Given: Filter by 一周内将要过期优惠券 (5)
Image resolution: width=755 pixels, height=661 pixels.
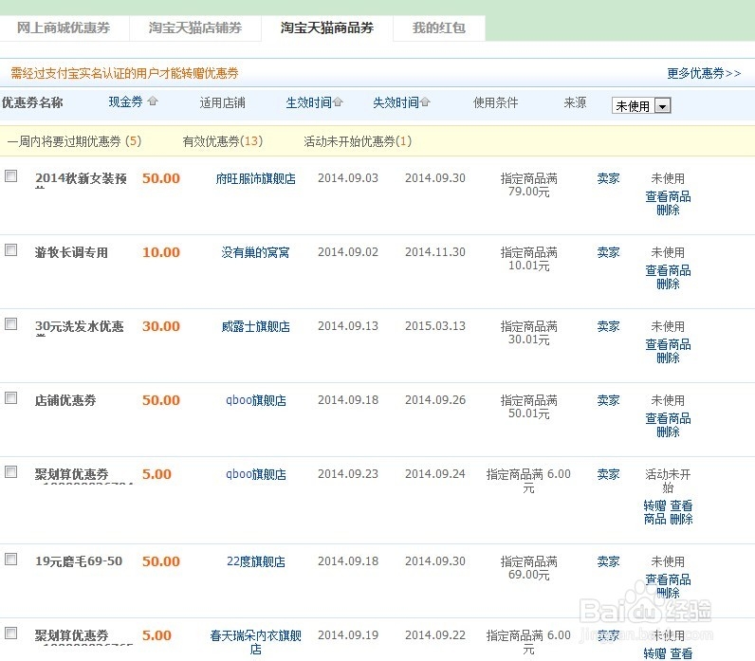Looking at the screenshot, I should tap(74, 141).
